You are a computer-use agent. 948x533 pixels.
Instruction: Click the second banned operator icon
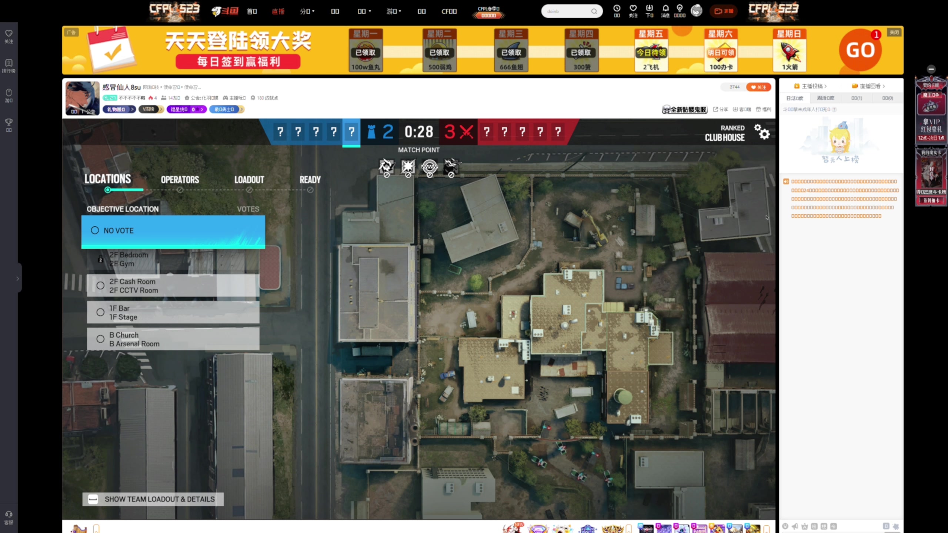pos(408,168)
